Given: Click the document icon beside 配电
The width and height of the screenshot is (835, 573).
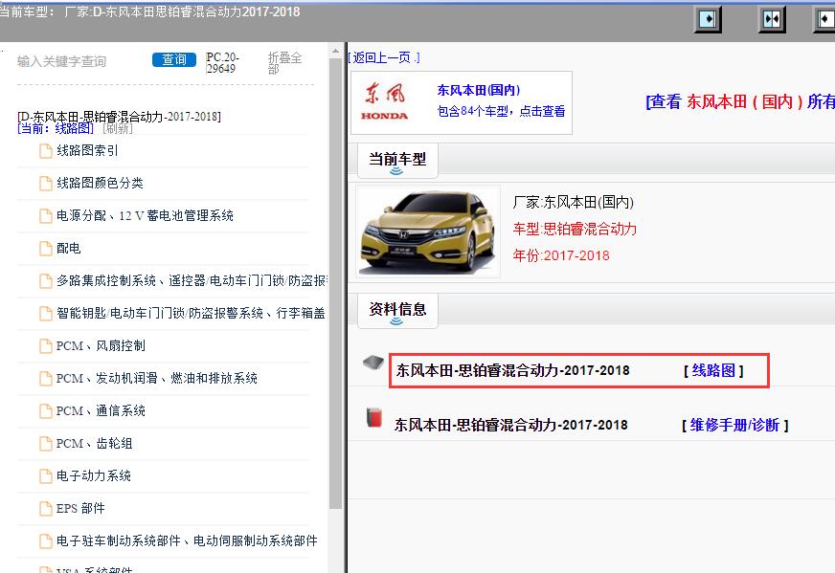Looking at the screenshot, I should pos(46,249).
